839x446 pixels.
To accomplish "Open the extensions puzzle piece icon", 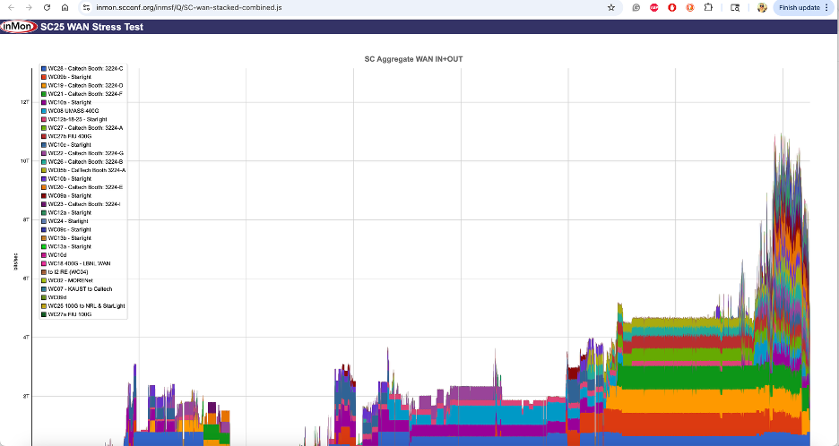I will coord(708,7).
